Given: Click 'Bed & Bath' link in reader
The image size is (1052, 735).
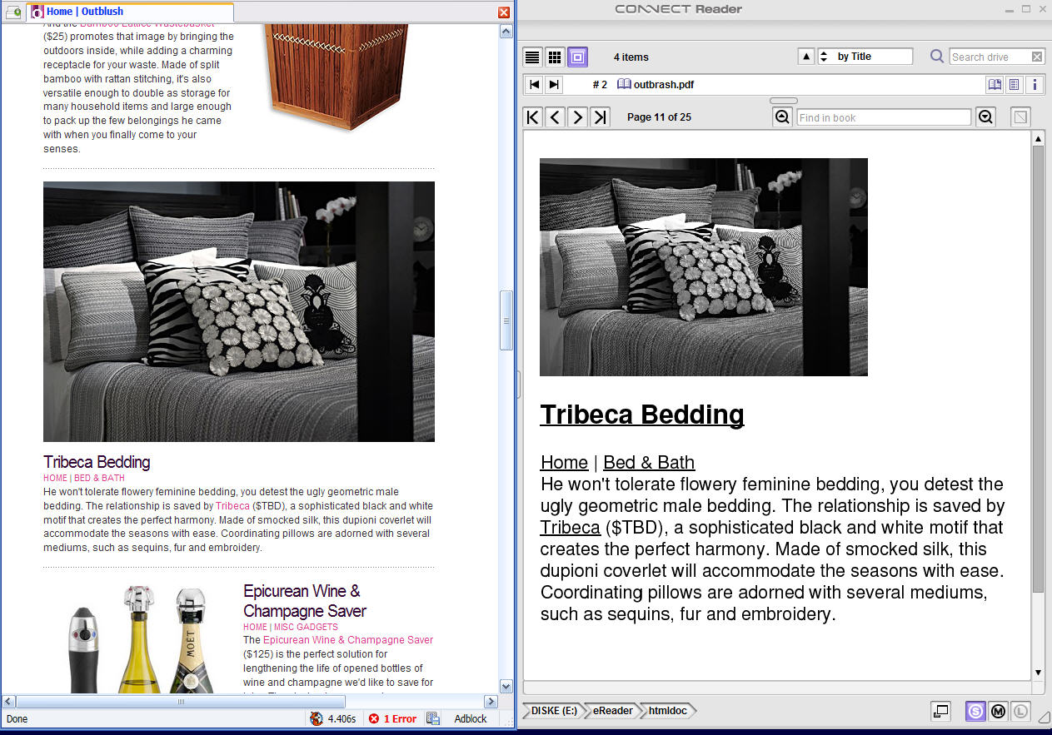Looking at the screenshot, I should 649,462.
